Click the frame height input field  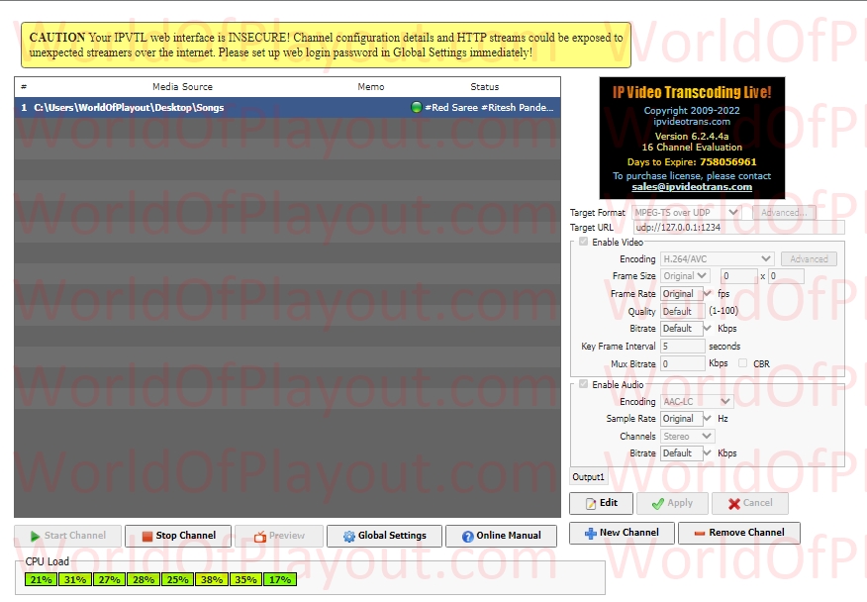[786, 275]
